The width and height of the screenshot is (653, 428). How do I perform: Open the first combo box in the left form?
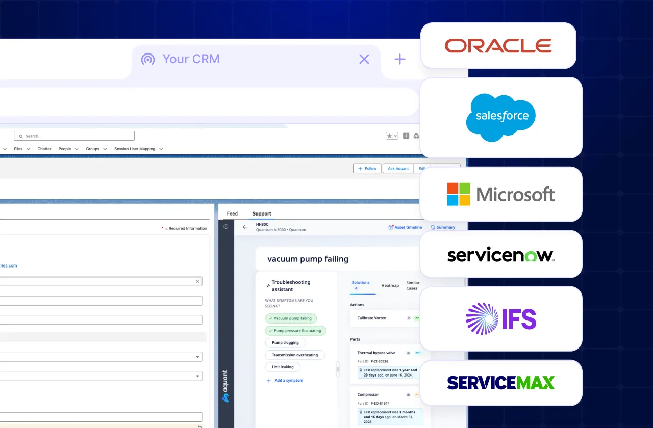point(101,357)
